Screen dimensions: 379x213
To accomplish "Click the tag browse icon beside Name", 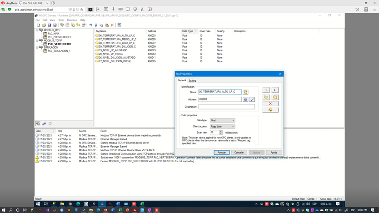I will pos(245,92).
